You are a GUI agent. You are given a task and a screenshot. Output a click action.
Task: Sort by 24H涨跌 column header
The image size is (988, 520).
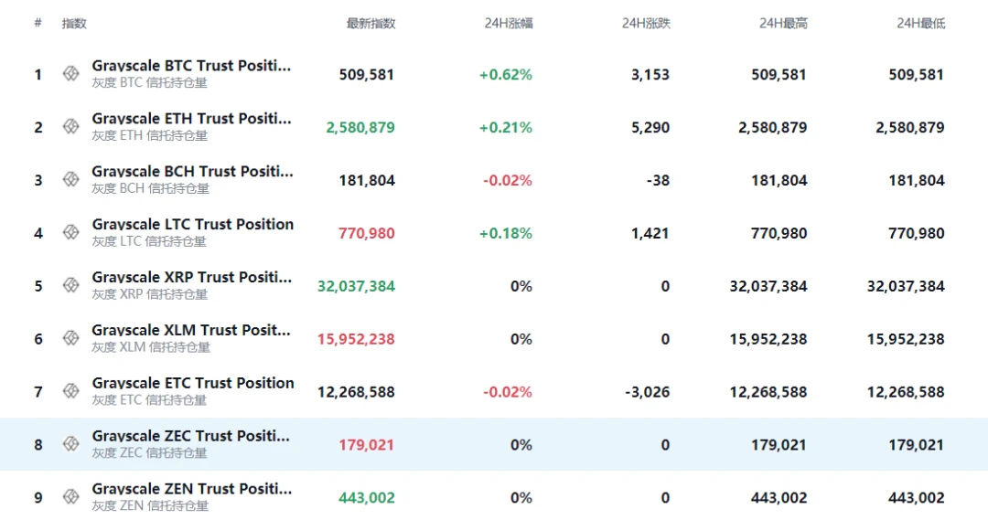point(645,24)
